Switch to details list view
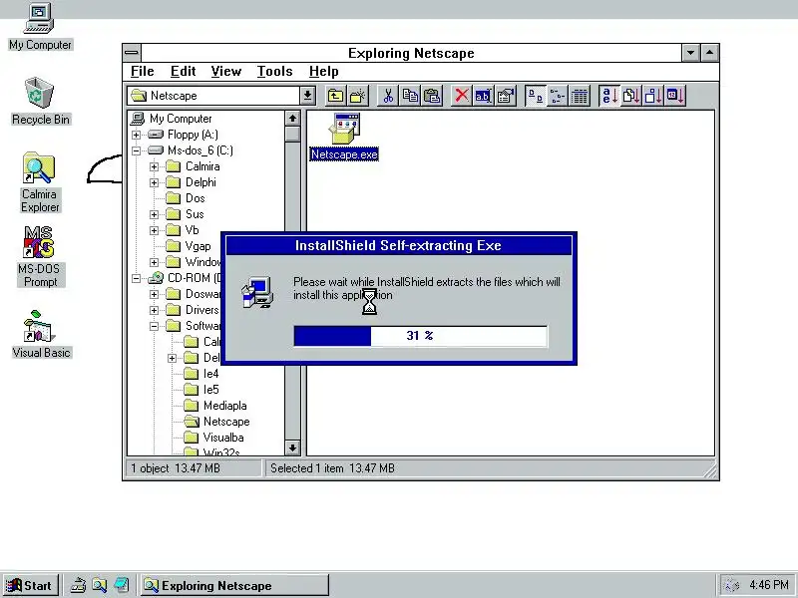This screenshot has width=798, height=598. (580, 96)
